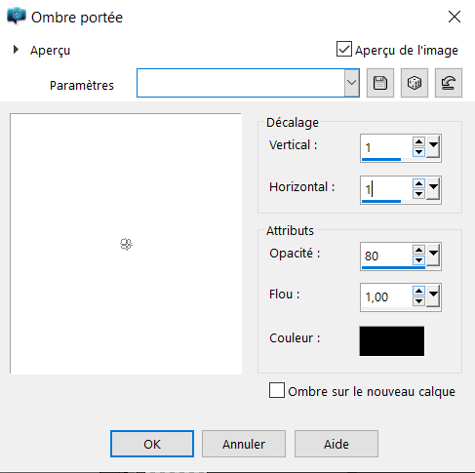Screen dimensions: 475x473
Task: Enable Ombre sur le nouveau calque
Action: click(277, 390)
